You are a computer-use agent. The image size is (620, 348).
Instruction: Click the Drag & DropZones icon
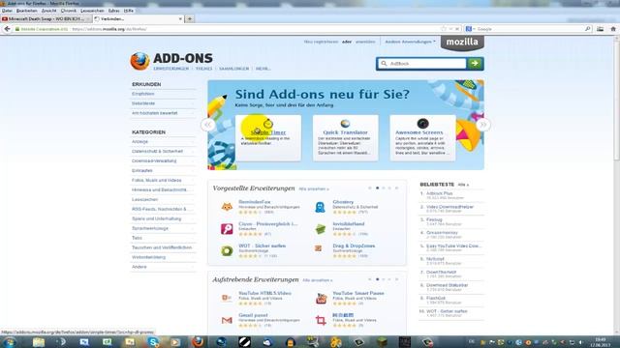(x=319, y=248)
